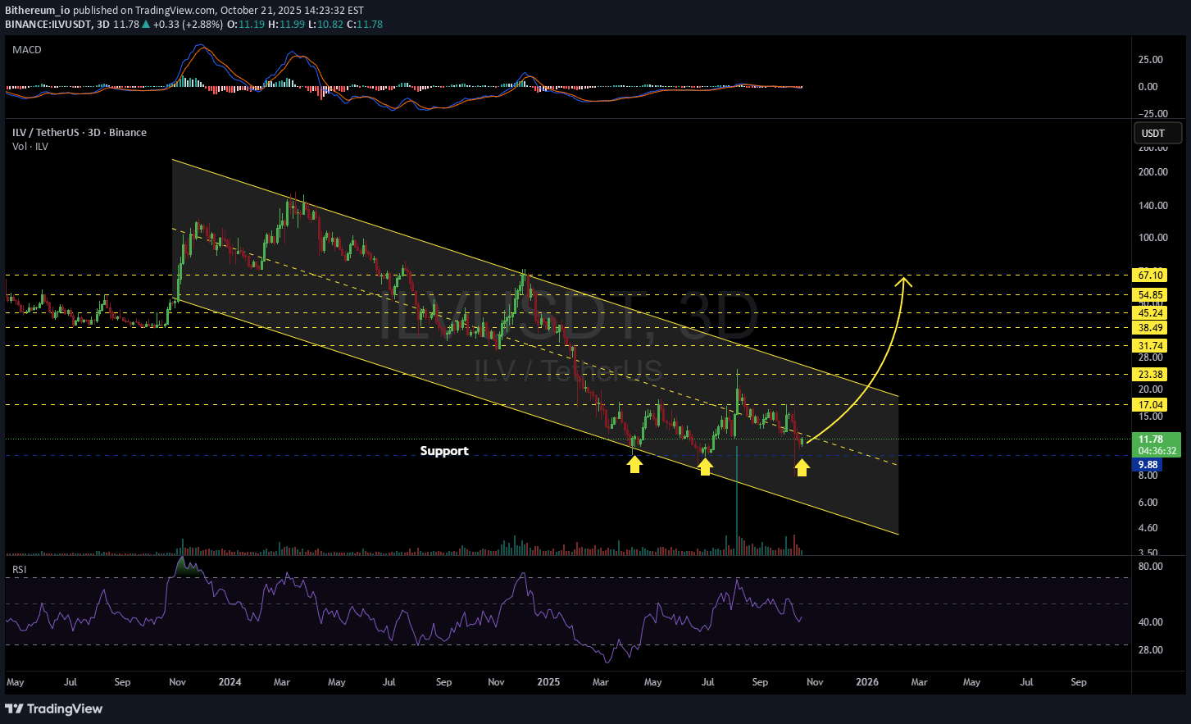Click the BINANCE:ILVUSDT symbol in the header
This screenshot has width=1191, height=724.
pyautogui.click(x=47, y=25)
